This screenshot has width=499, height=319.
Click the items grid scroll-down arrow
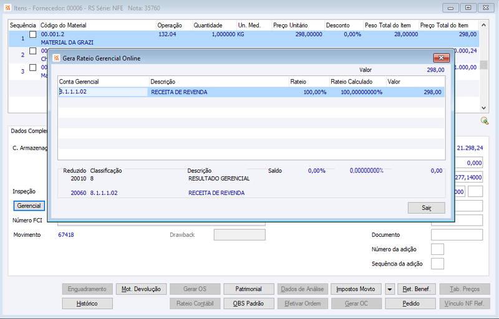tap(484, 108)
